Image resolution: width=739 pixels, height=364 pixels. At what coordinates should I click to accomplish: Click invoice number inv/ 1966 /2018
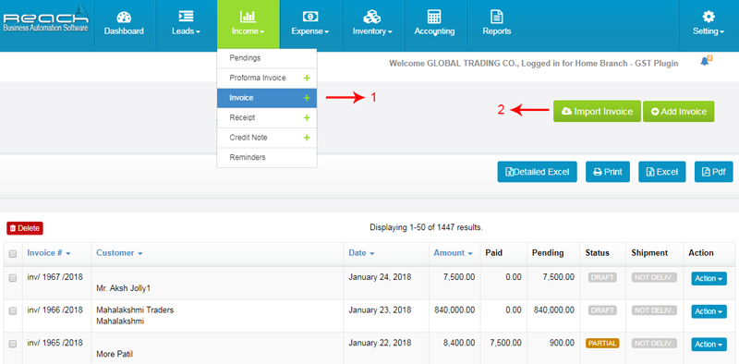55,310
